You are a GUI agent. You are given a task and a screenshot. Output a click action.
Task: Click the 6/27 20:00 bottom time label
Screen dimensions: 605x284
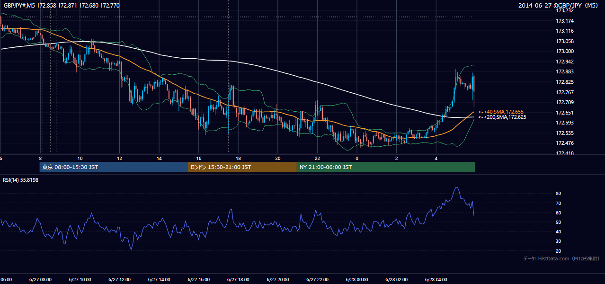[278, 280]
